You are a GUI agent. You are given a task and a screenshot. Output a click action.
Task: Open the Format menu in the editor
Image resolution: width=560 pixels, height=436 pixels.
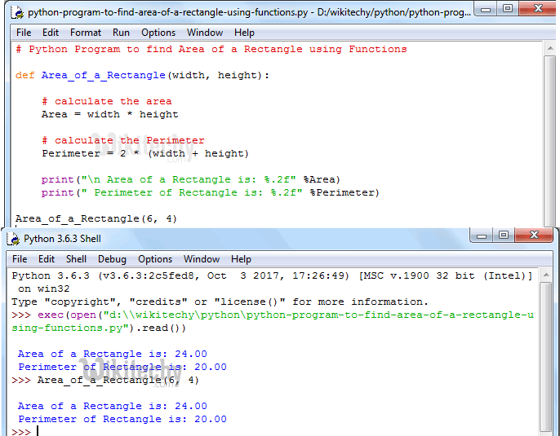tap(86, 33)
